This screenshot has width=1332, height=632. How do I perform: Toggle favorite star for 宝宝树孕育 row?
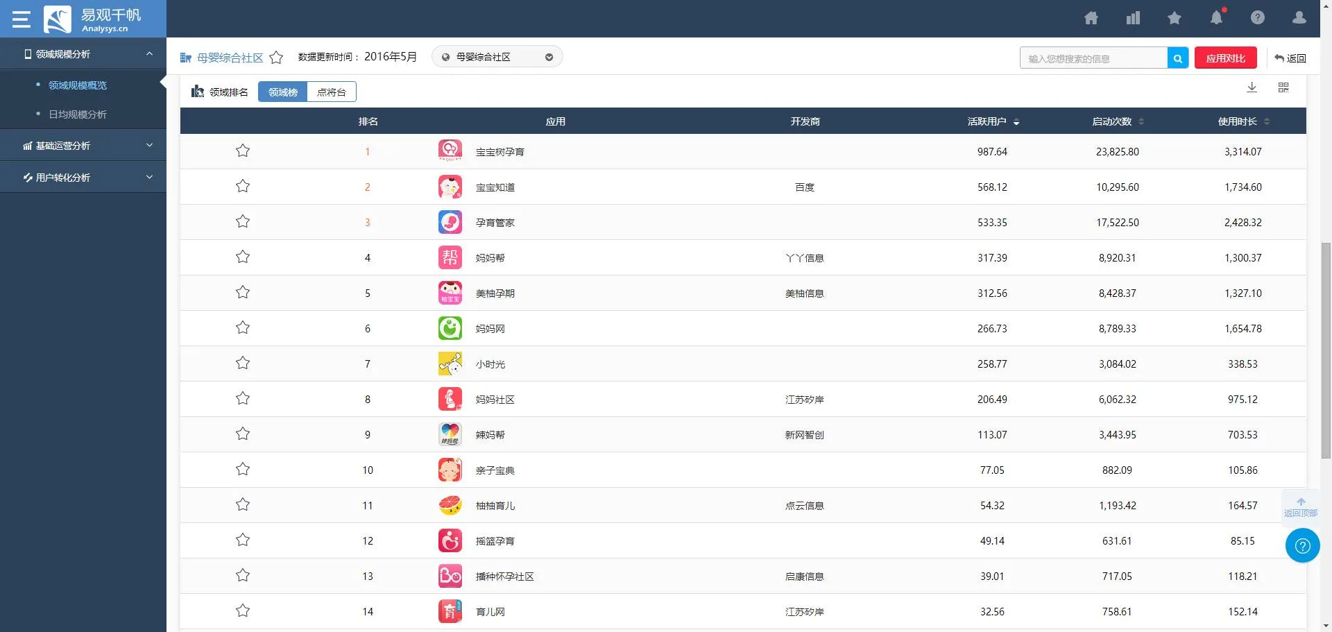pos(243,151)
